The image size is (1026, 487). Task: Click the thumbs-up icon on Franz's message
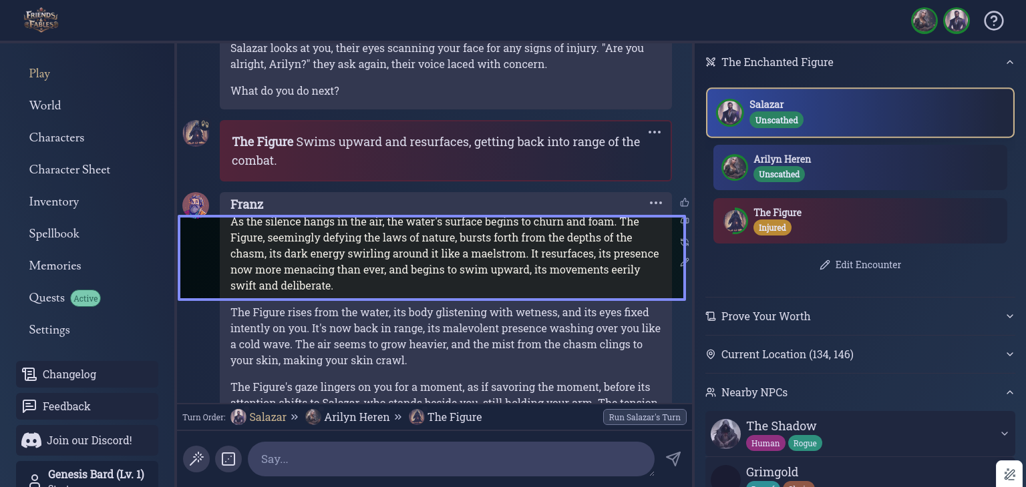[684, 202]
